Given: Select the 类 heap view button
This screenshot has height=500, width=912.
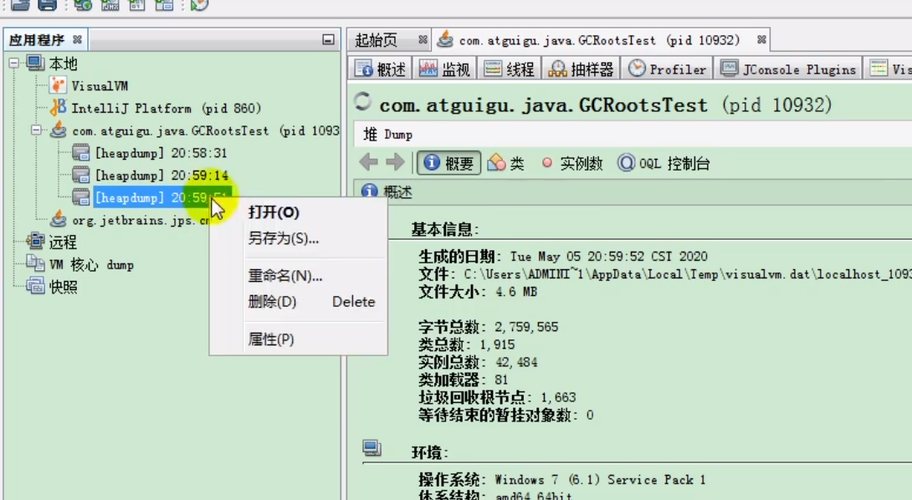Looking at the screenshot, I should point(506,163).
